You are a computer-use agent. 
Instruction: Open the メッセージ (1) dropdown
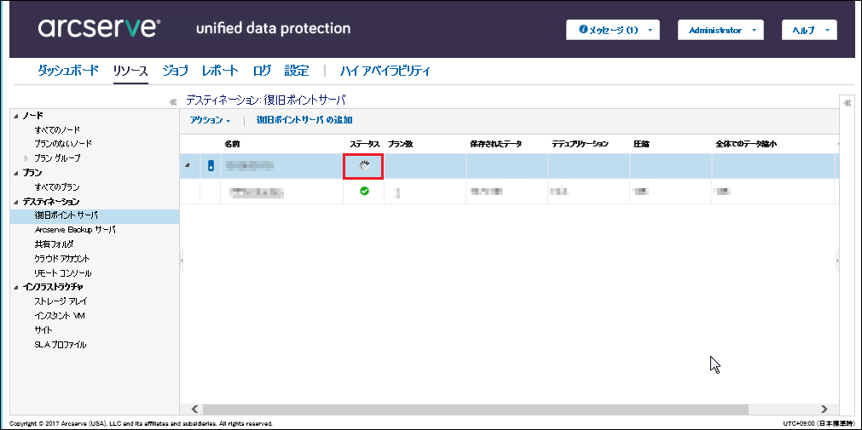[x=612, y=30]
